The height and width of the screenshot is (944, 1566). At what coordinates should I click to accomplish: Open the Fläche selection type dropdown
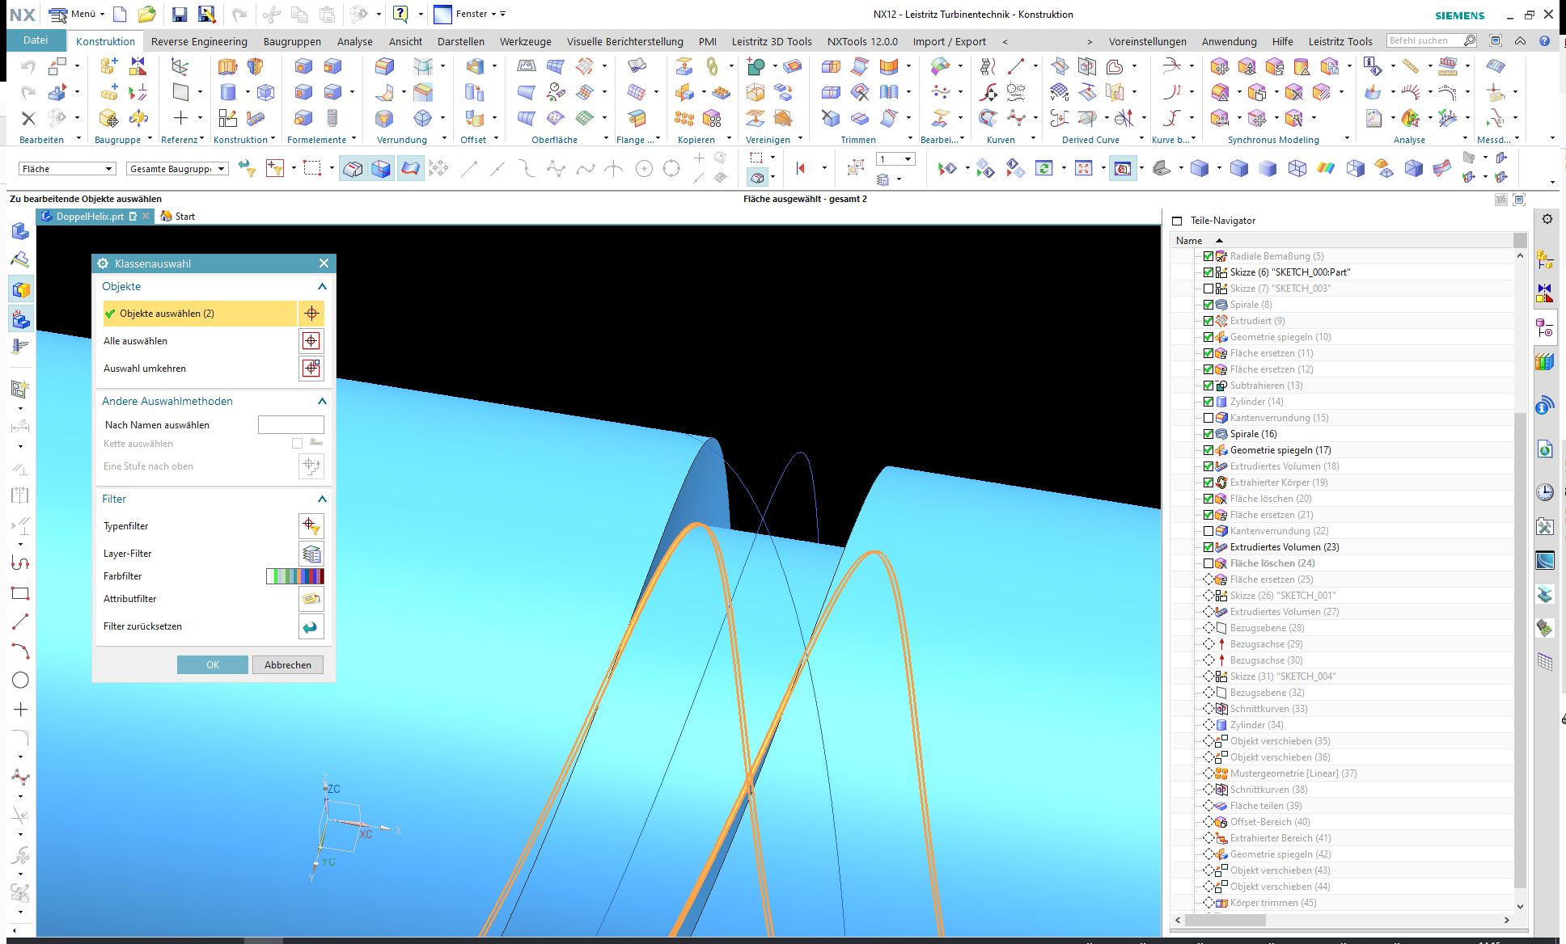tap(67, 169)
